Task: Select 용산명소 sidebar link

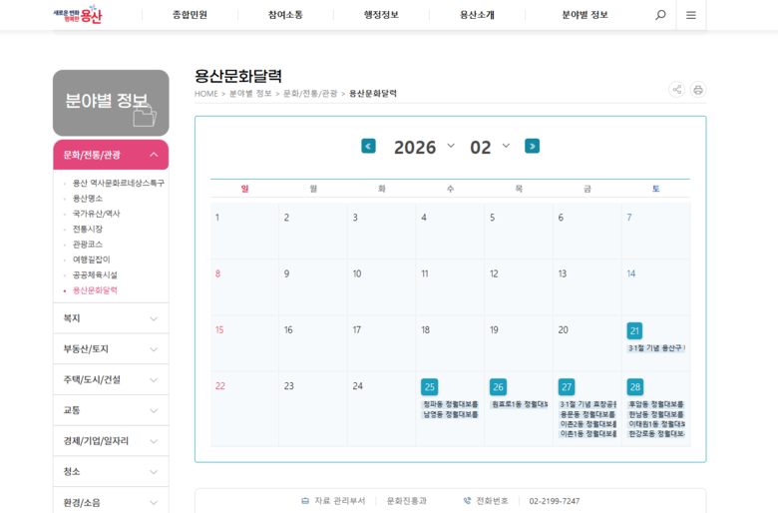Action: coord(88,199)
